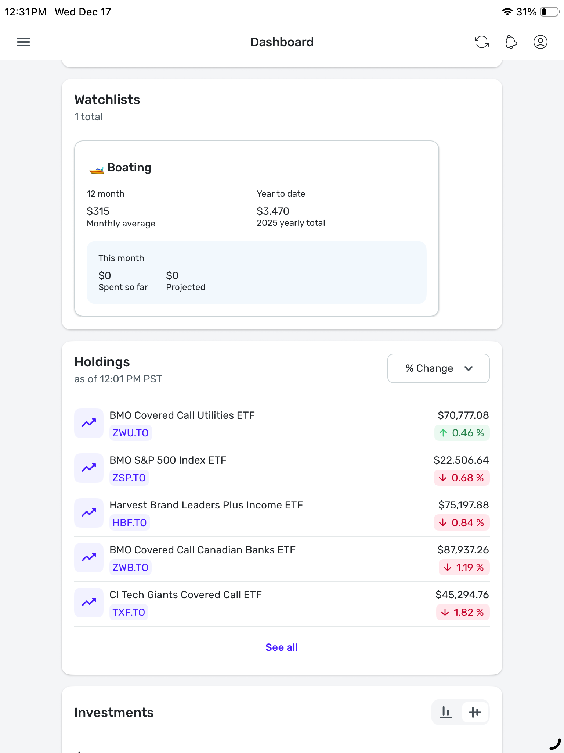Viewport: 564px width, 753px height.
Task: Expand the % Change dropdown
Action: click(x=438, y=368)
